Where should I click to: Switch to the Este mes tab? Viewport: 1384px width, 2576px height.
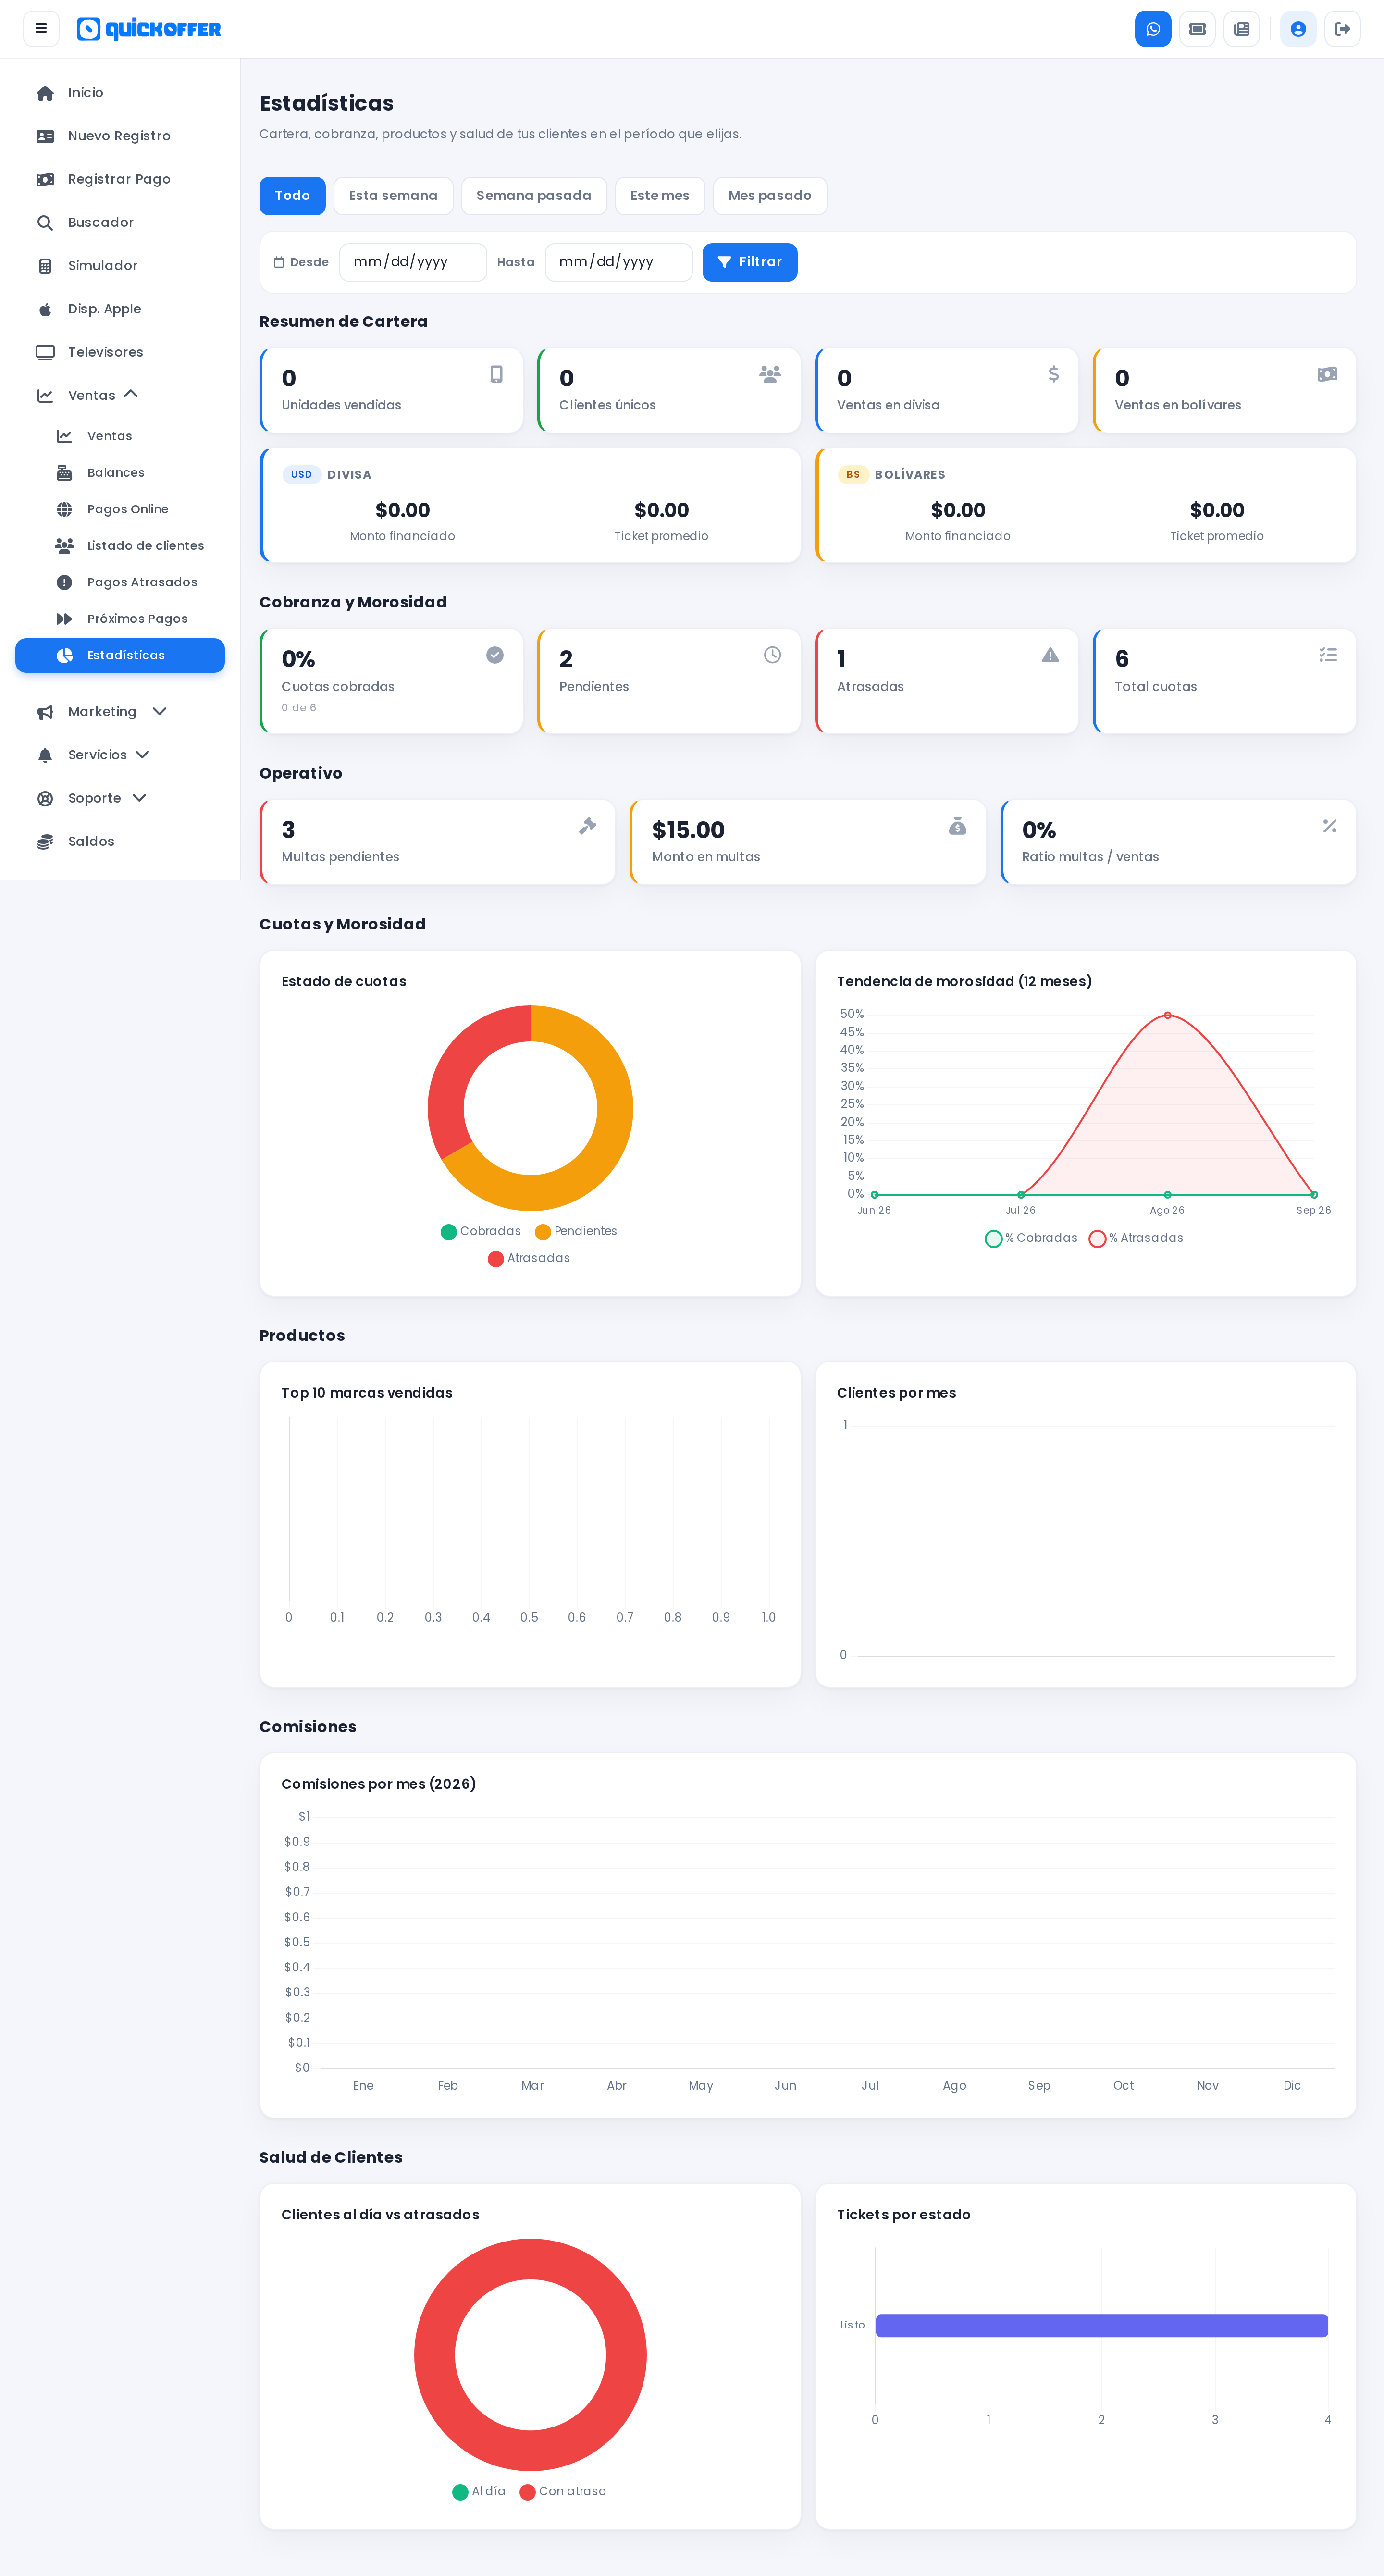(x=660, y=196)
